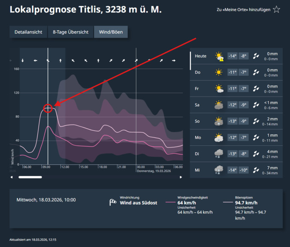
Task: Click precipitation icon in the Heute row
Action: pos(256,56)
